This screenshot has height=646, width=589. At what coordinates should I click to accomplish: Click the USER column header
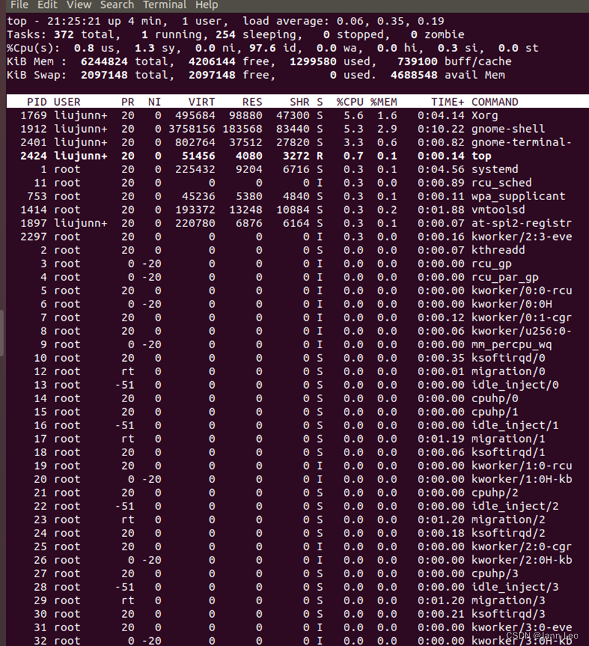pyautogui.click(x=67, y=102)
